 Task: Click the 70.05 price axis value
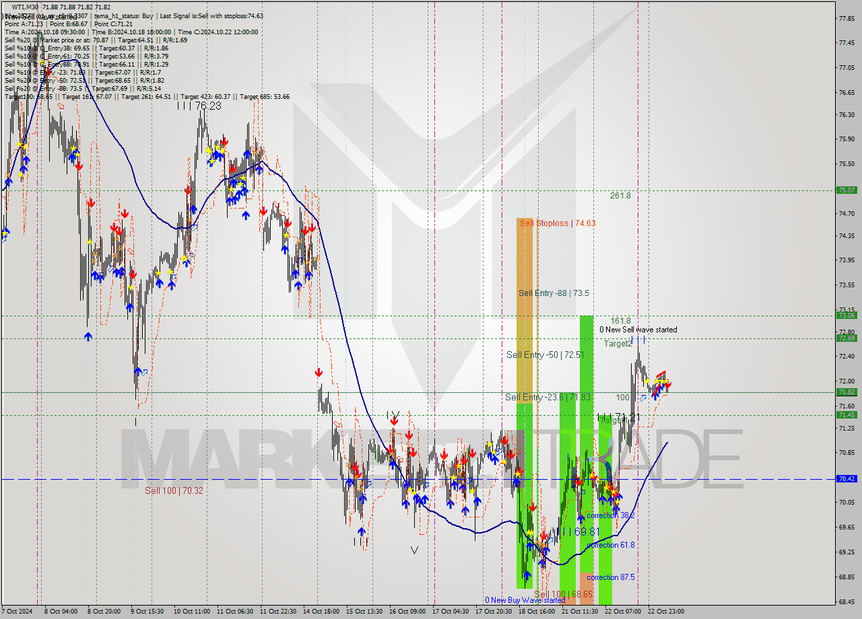[847, 501]
